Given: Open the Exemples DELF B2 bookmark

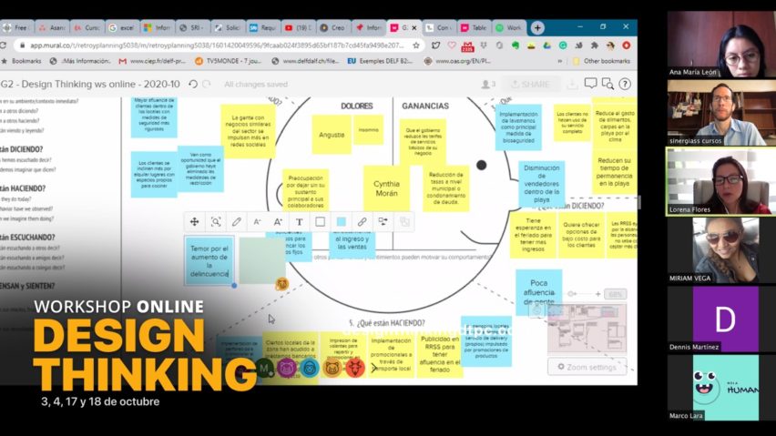Looking at the screenshot, I should pos(380,61).
